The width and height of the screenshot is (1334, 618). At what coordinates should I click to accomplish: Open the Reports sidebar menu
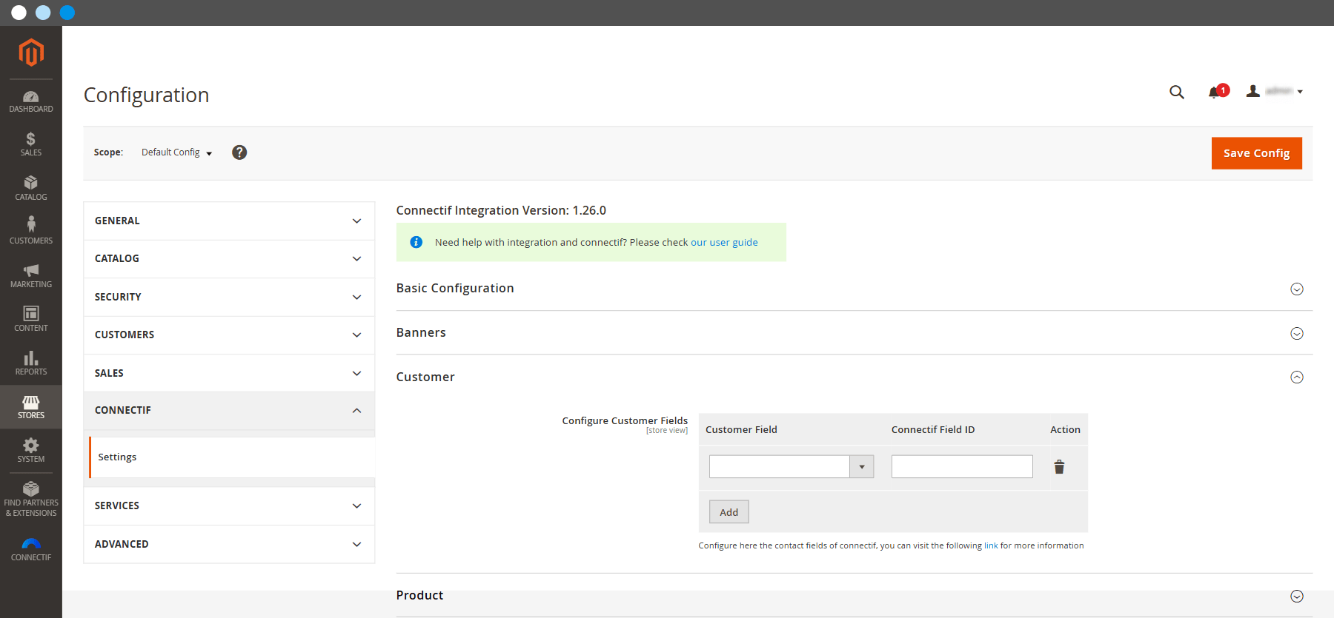(x=31, y=363)
